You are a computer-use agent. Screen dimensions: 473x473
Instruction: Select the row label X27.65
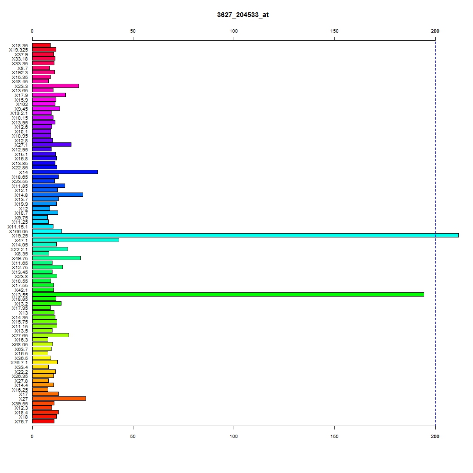tap(20, 335)
